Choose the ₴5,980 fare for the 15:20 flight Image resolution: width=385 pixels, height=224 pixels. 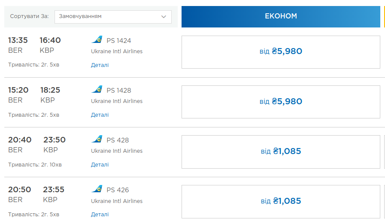(x=281, y=102)
